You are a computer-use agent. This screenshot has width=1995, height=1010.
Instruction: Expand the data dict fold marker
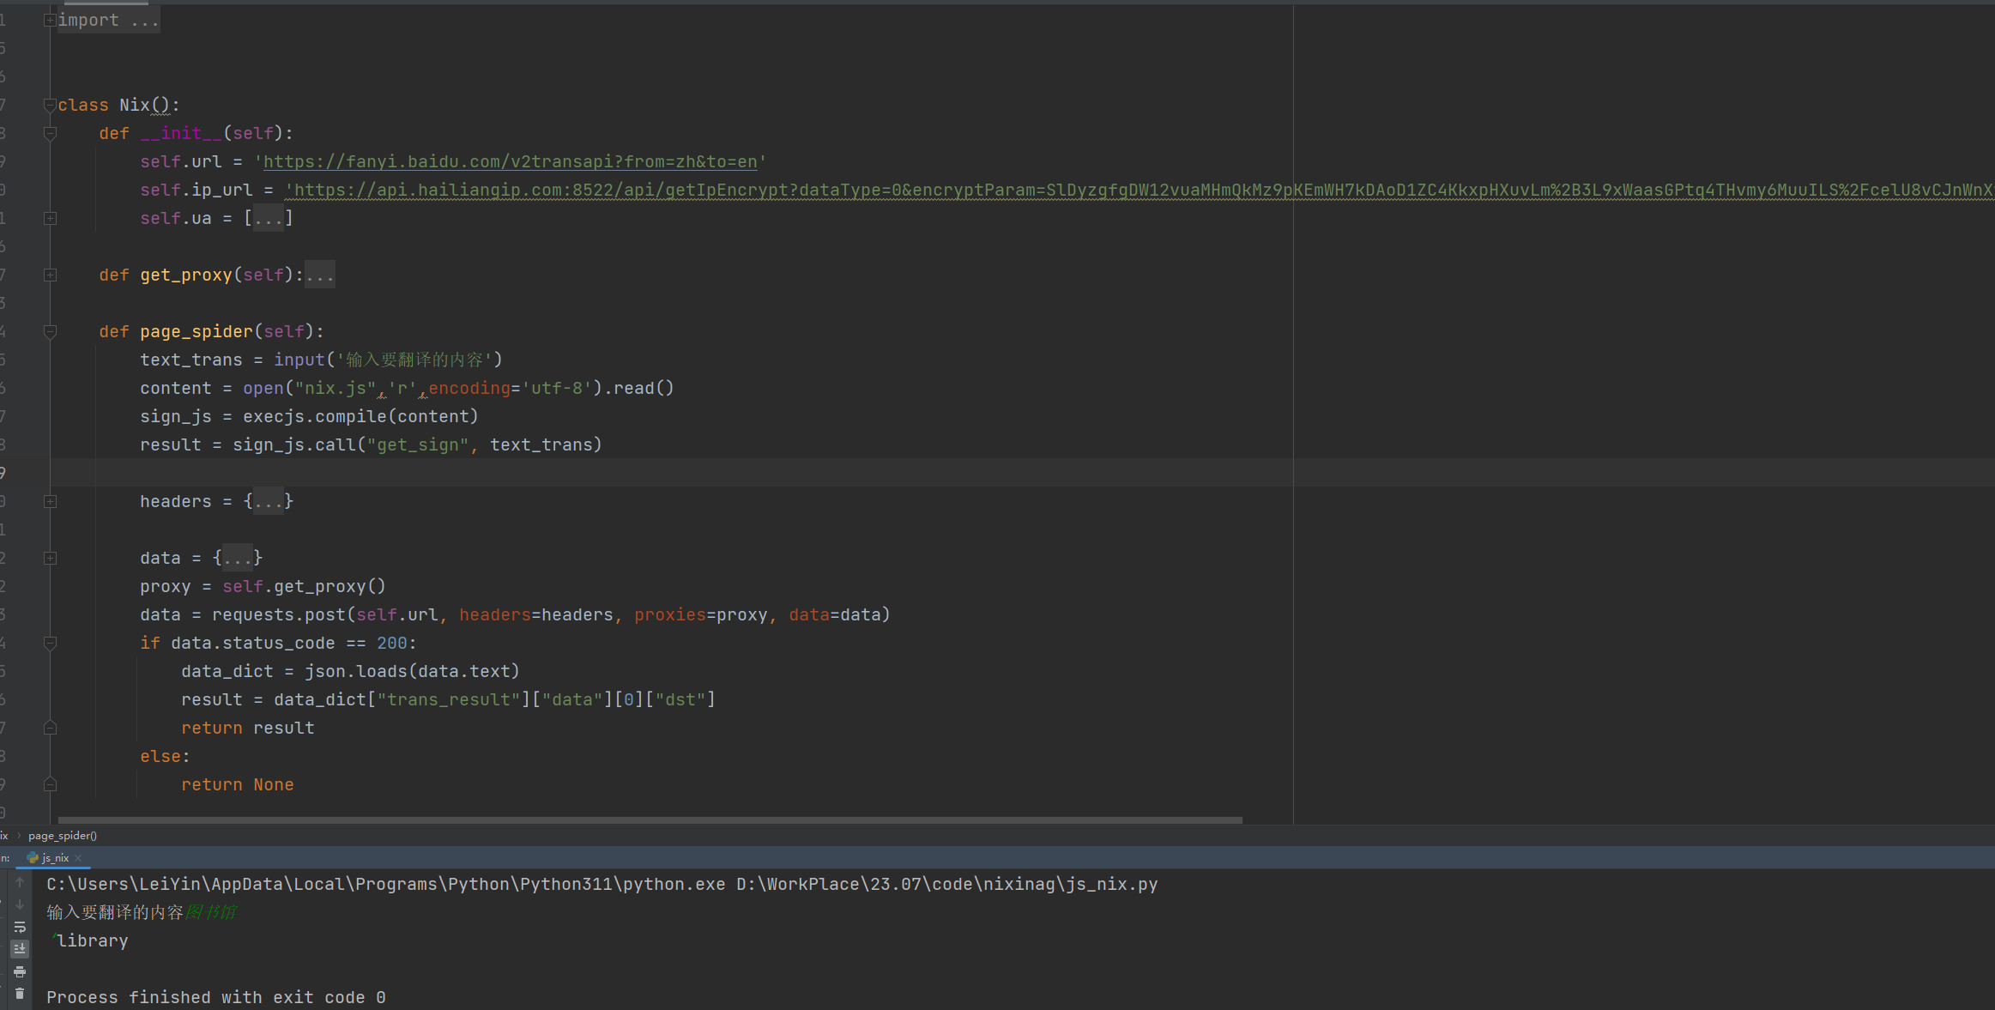pos(50,558)
